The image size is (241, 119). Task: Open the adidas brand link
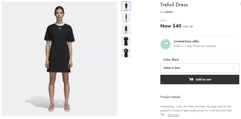point(169,12)
